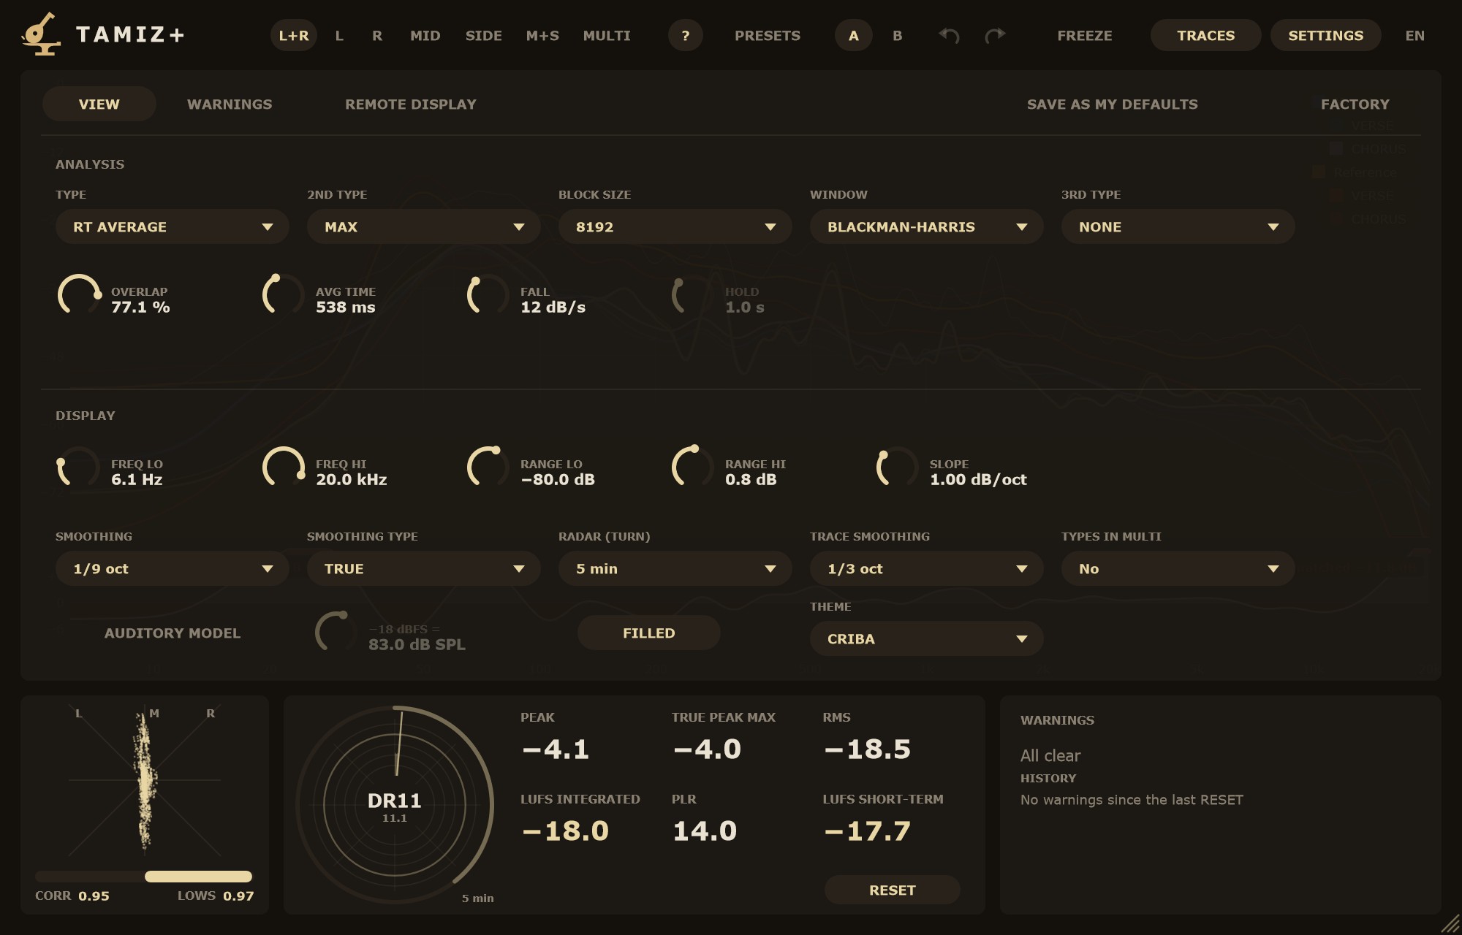
Task: Switch to the WARNINGS tab
Action: 230,104
